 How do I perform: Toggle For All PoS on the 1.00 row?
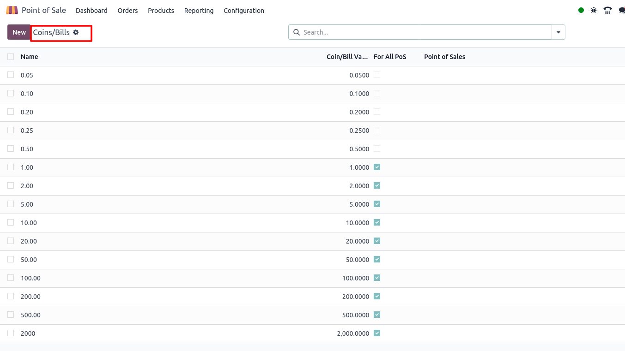tap(377, 167)
